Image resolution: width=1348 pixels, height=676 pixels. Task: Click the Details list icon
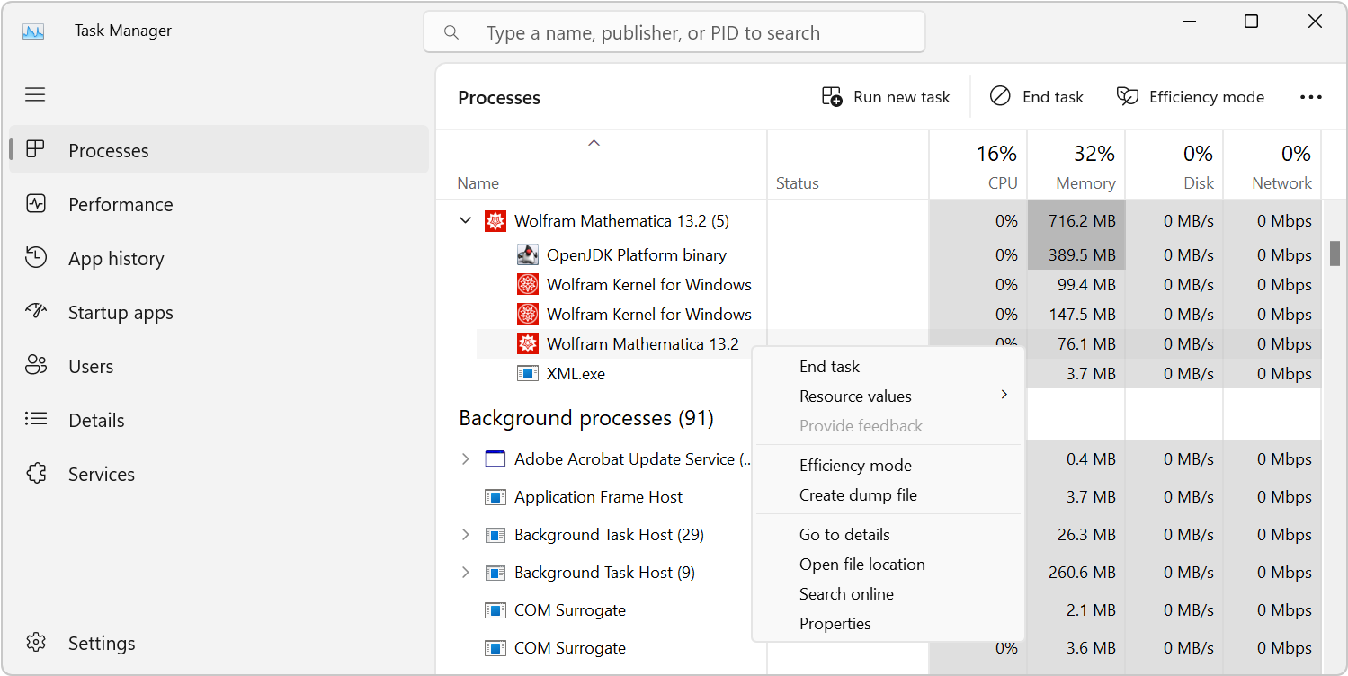coord(36,419)
